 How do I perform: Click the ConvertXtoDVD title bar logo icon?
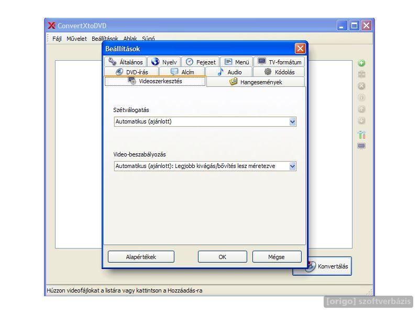[x=51, y=26]
